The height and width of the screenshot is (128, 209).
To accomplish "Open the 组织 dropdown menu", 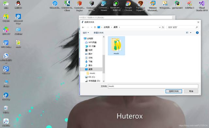I will [86, 32].
